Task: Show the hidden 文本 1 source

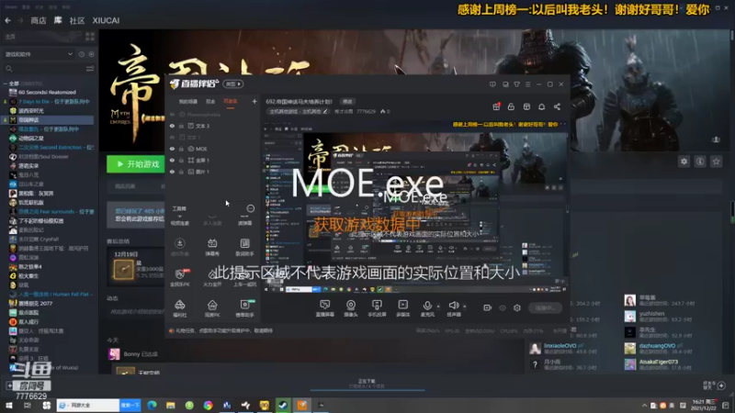Action: click(x=172, y=137)
